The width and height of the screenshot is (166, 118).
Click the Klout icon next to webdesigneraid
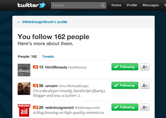click(36, 107)
